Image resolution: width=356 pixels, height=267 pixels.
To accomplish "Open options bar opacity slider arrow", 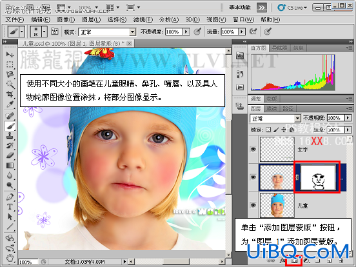I will (x=186, y=32).
